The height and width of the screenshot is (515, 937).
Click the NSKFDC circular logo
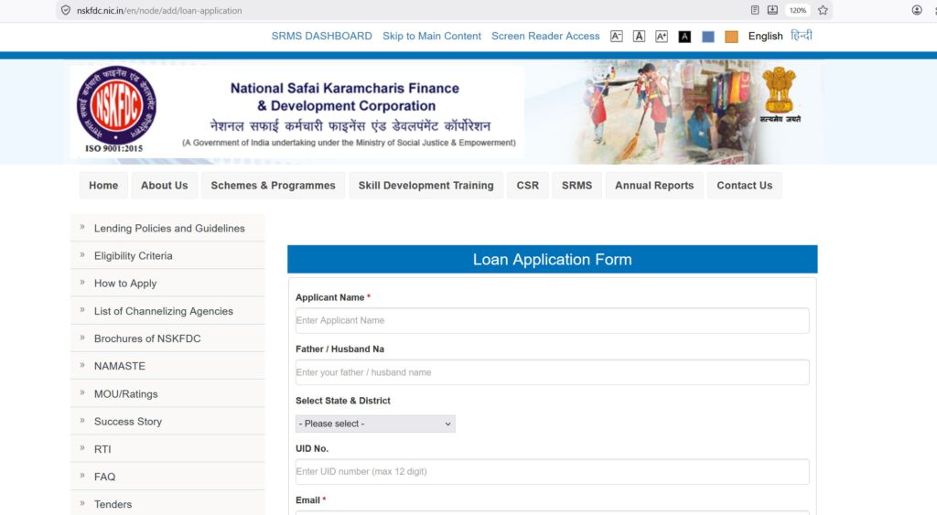[116, 106]
